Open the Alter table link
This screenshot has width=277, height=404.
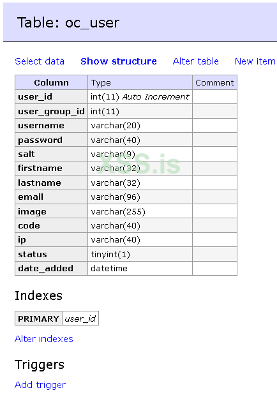click(195, 61)
